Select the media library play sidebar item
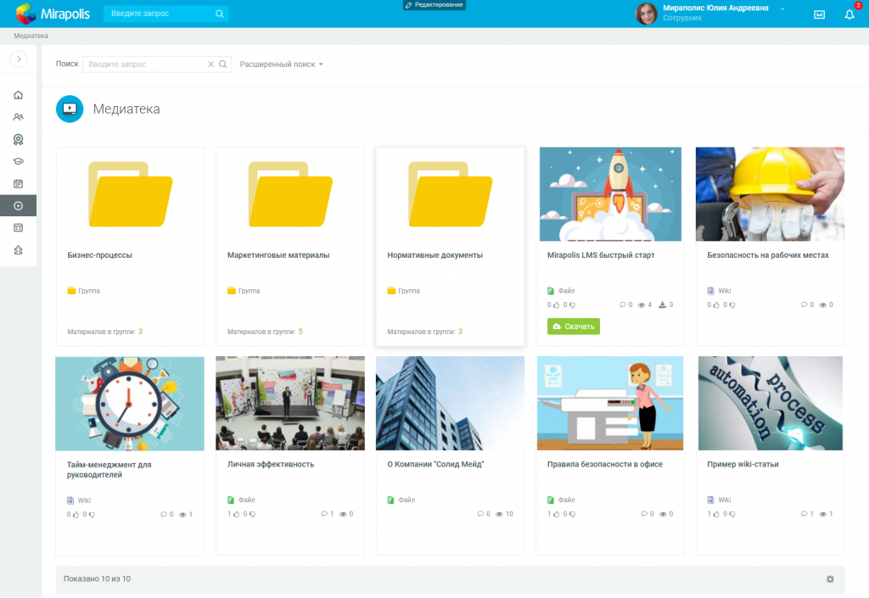The width and height of the screenshot is (869, 598). [x=18, y=205]
